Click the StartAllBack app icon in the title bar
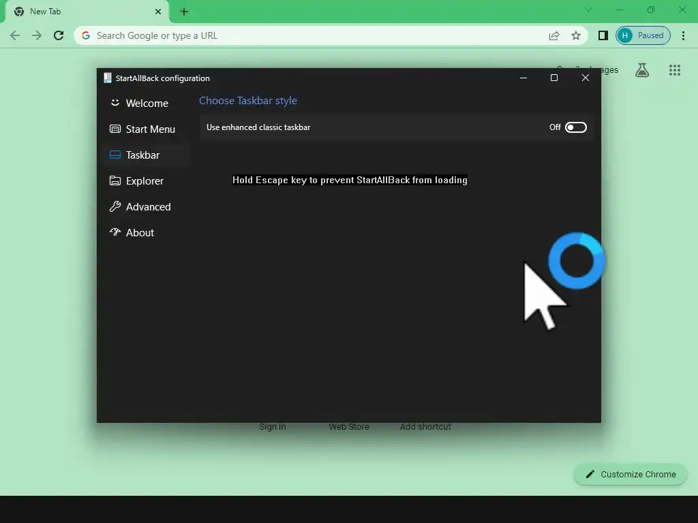This screenshot has width=698, height=523. [x=107, y=78]
